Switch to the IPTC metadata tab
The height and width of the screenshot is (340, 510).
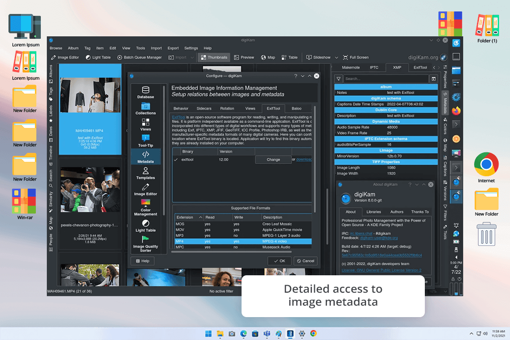pos(374,68)
